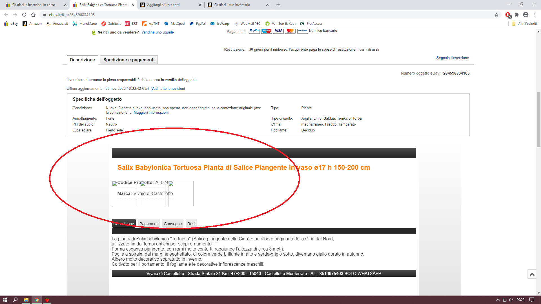Open the MacSped bookmark

[x=174, y=24]
